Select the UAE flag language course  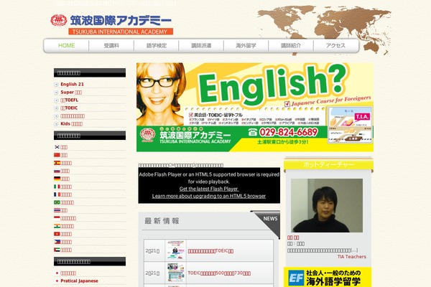(63, 250)
